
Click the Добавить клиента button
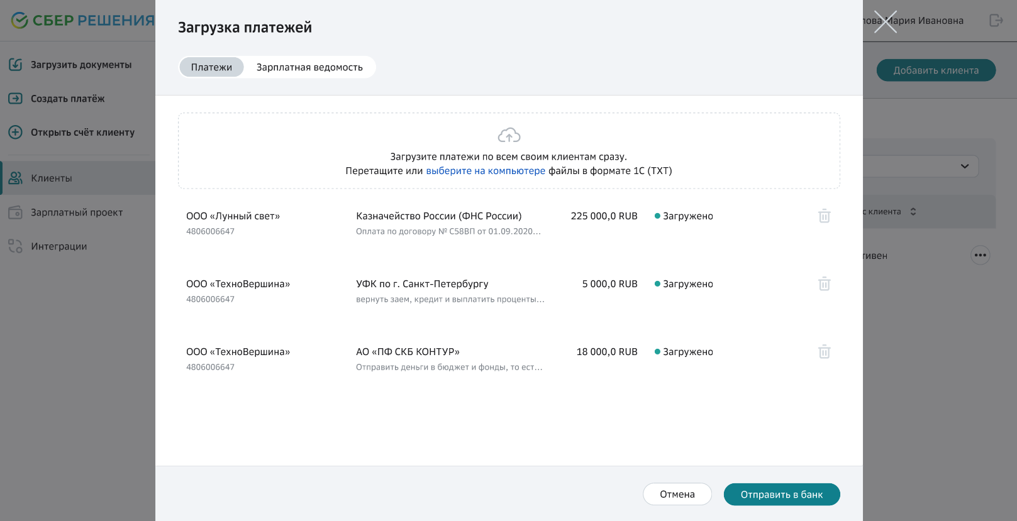[x=936, y=70]
